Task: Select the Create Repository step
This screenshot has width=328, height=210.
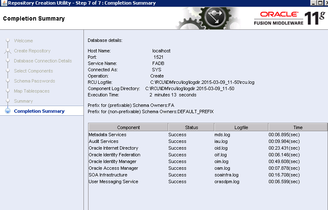Action: [32, 51]
